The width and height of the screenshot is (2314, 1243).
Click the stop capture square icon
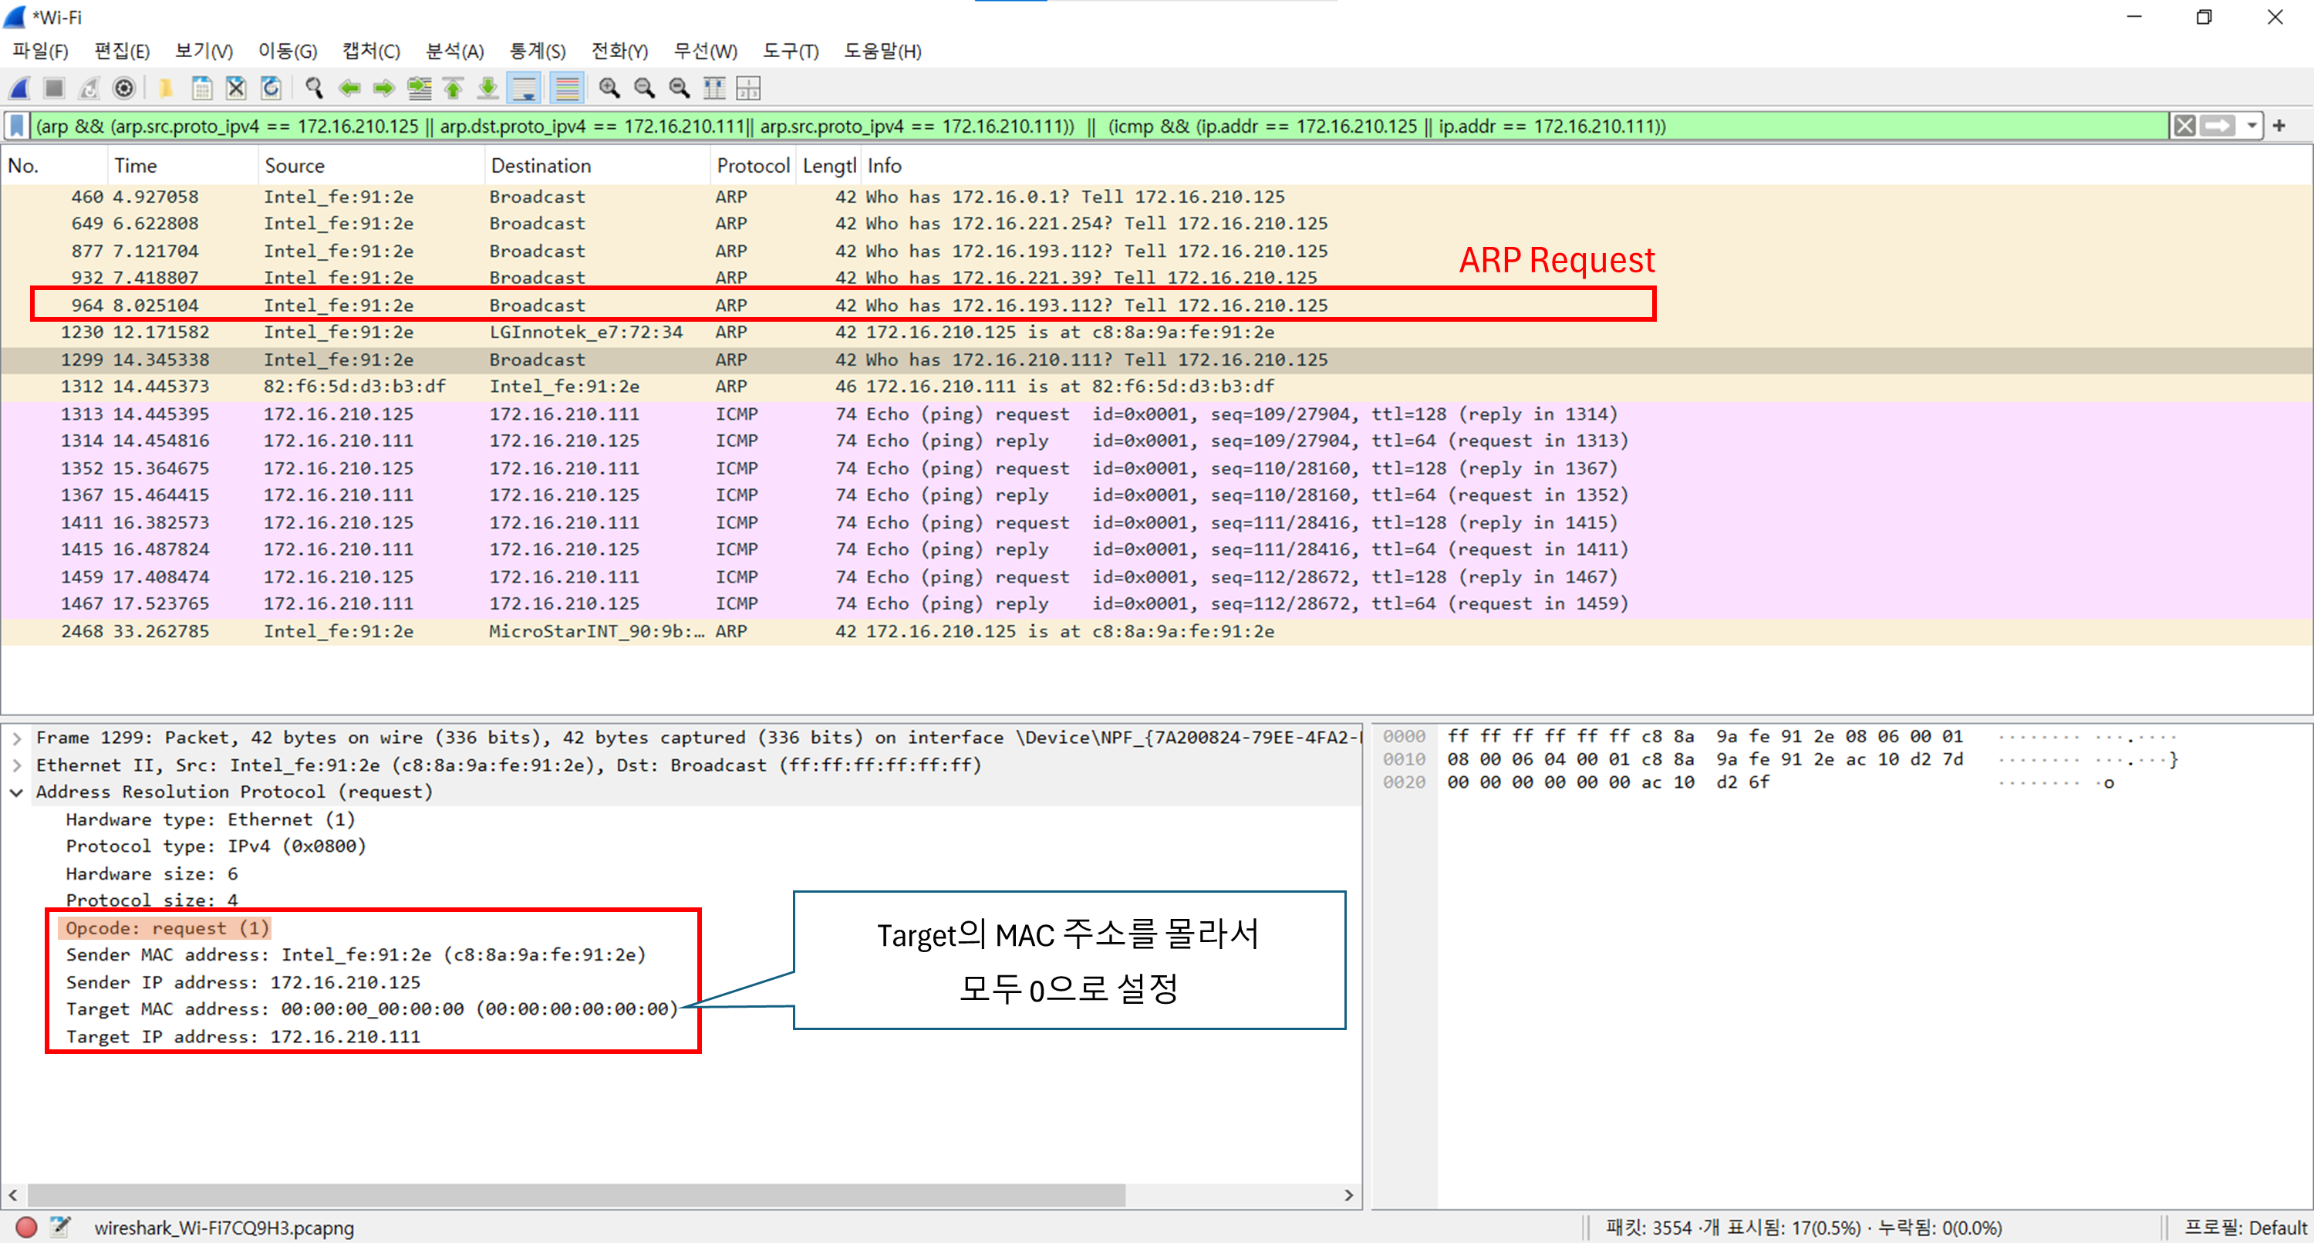(x=54, y=88)
